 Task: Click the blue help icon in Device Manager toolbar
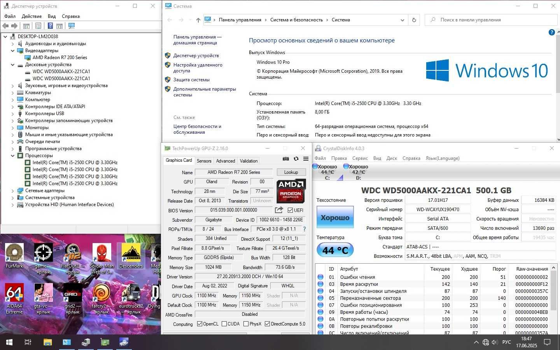(50, 26)
